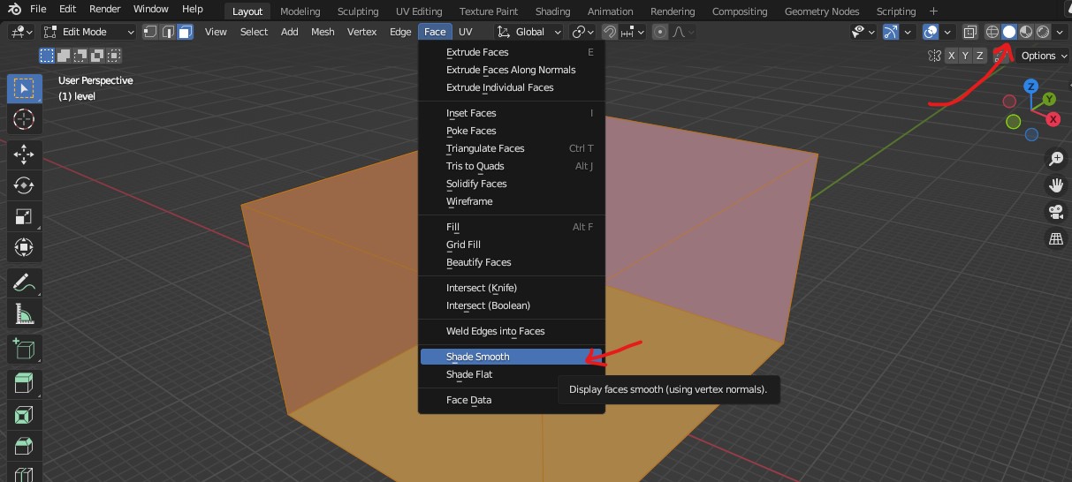Switch to rendered viewport shading
The image size is (1072, 482).
coord(1043,32)
